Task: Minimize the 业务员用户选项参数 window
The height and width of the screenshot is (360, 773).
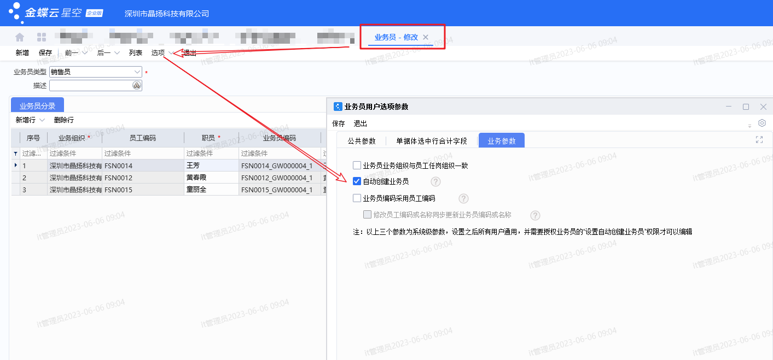Action: 729,107
